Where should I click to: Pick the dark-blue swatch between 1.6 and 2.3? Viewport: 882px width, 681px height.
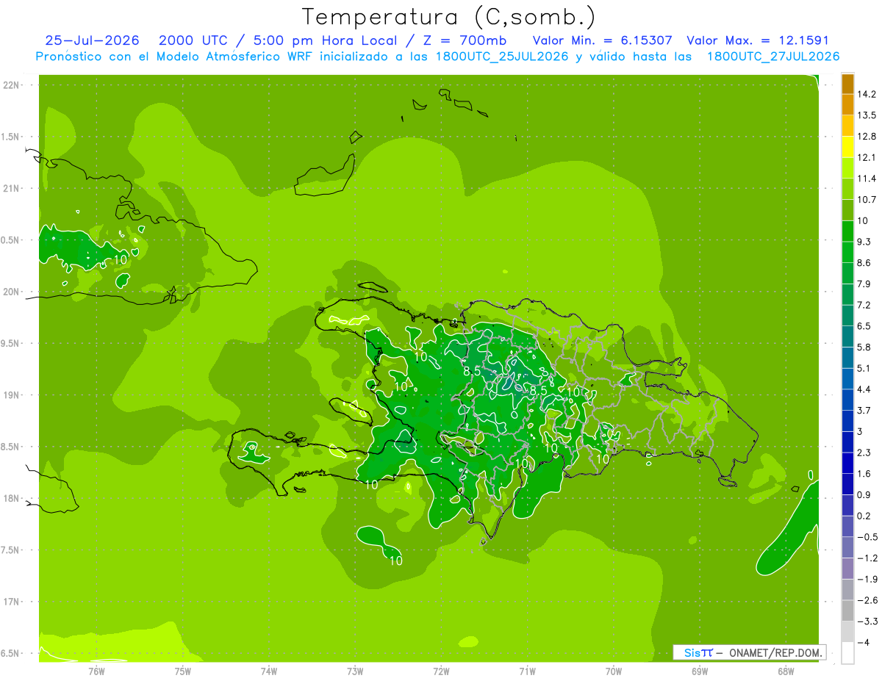pyautogui.click(x=847, y=463)
